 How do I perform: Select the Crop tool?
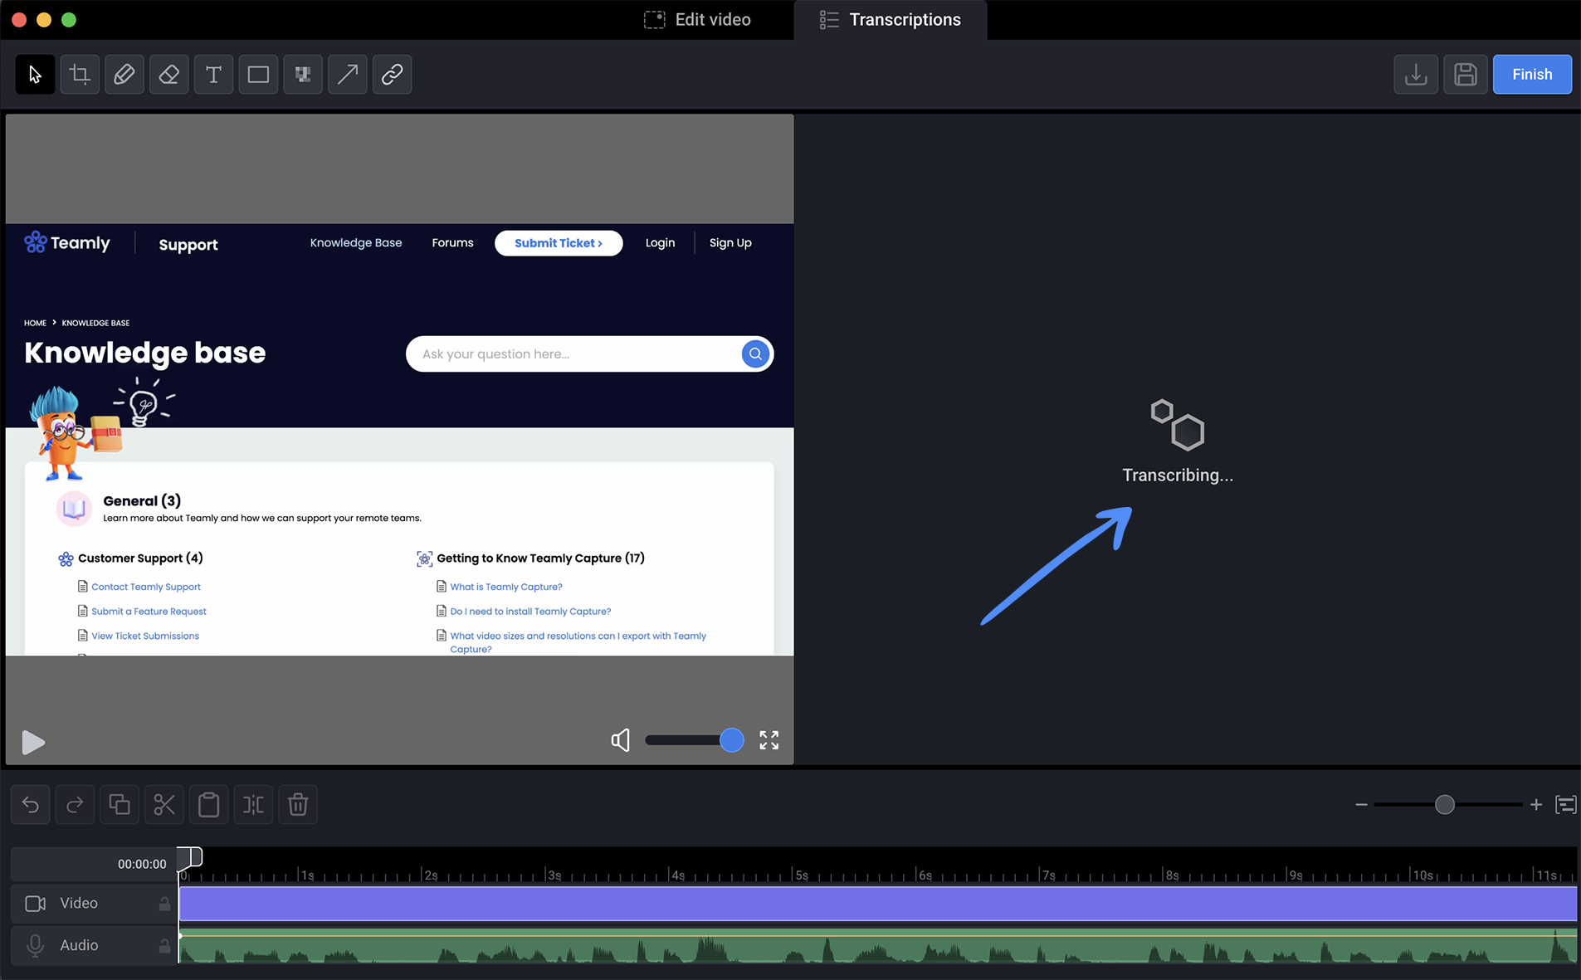(80, 75)
